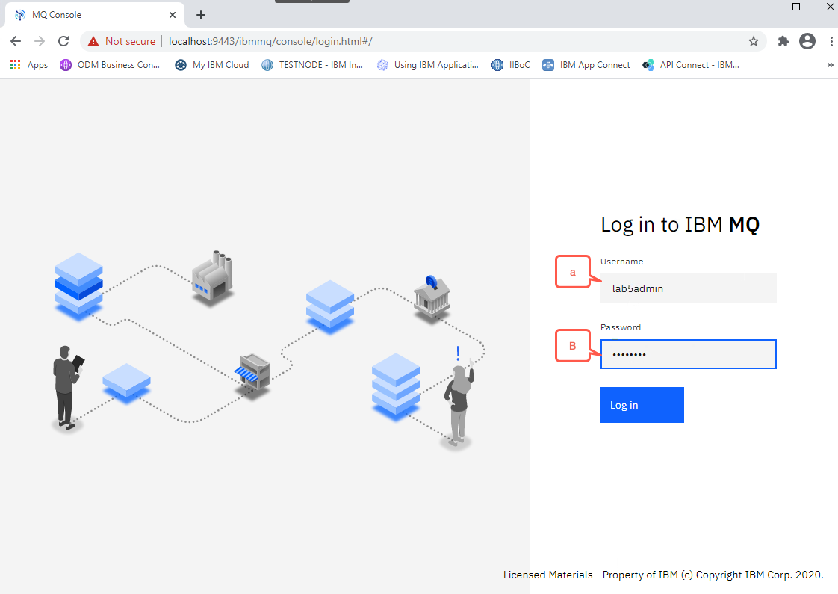
Task: Open the Apps bookmarks shortcut
Action: tap(29, 65)
